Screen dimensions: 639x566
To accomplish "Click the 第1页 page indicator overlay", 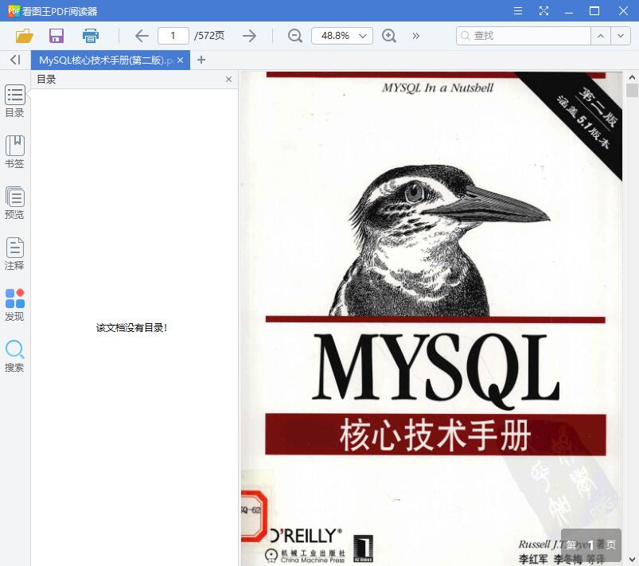I will click(x=591, y=545).
